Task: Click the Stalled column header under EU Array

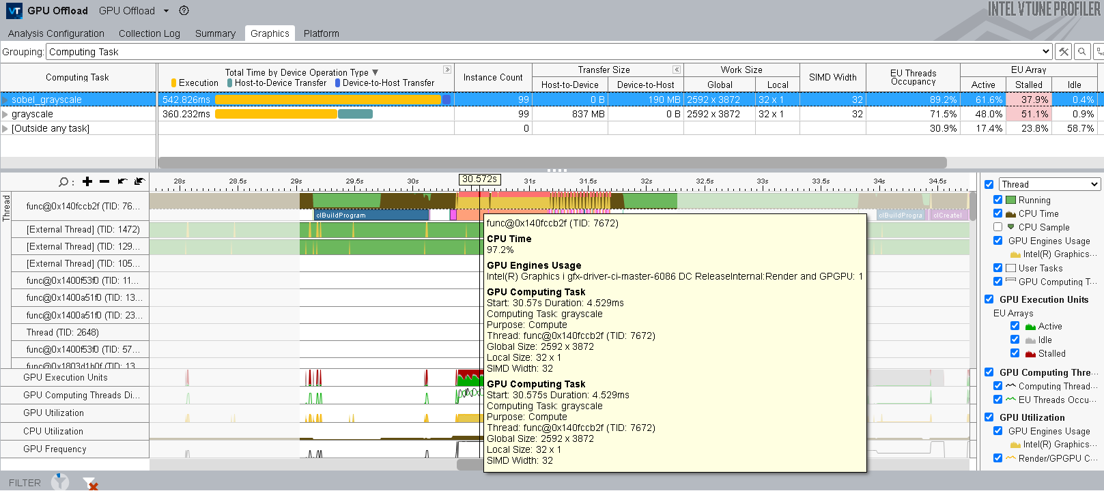Action: pyautogui.click(x=1028, y=85)
